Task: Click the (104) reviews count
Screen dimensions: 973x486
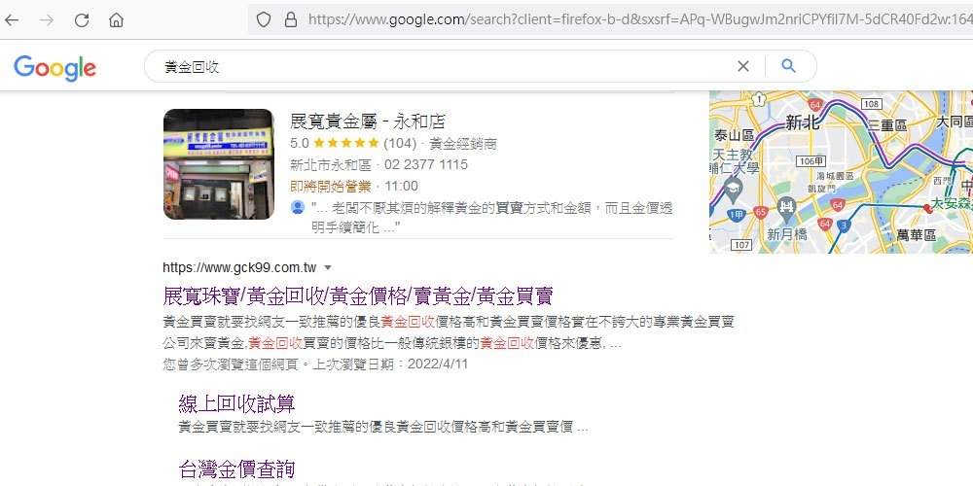Action: [400, 143]
